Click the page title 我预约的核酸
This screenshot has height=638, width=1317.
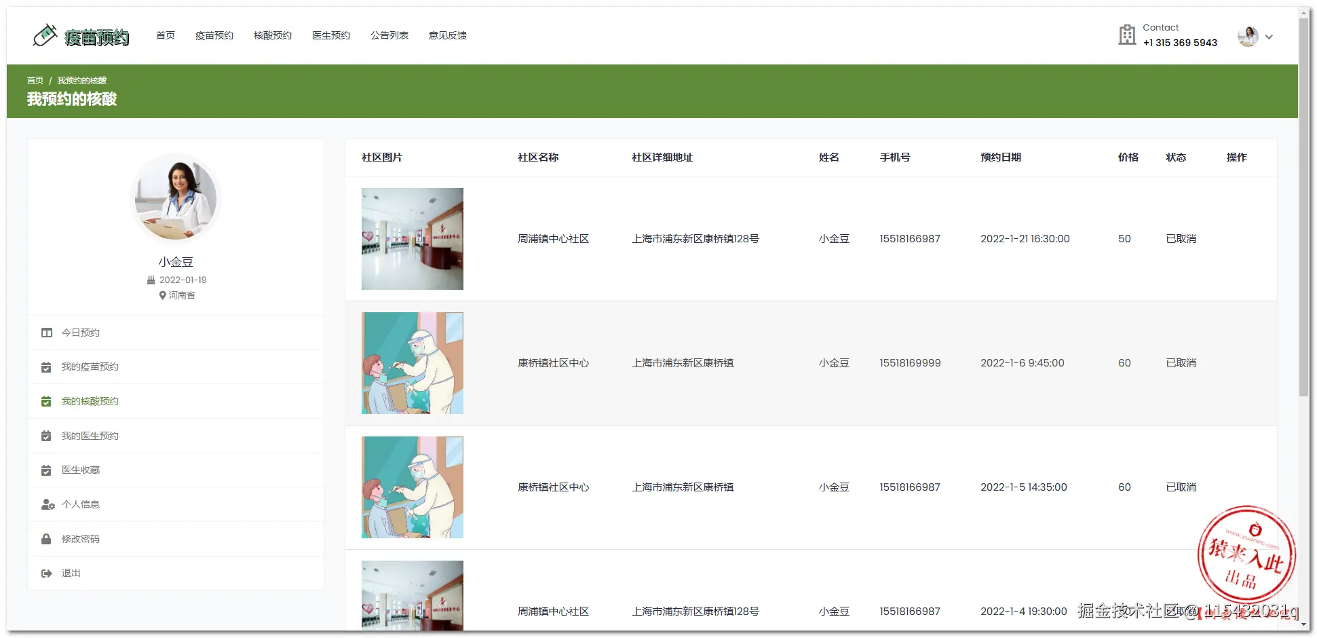coord(72,99)
